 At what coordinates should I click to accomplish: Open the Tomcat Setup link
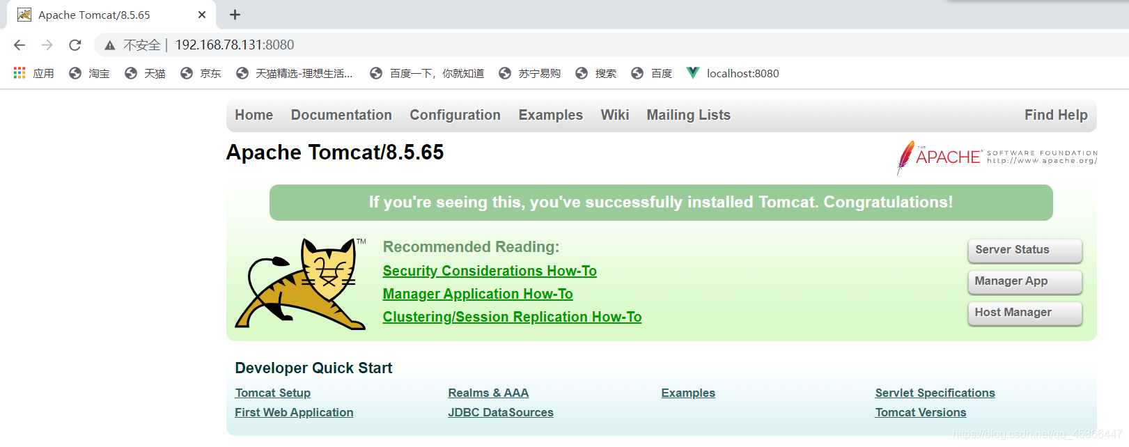coord(273,393)
